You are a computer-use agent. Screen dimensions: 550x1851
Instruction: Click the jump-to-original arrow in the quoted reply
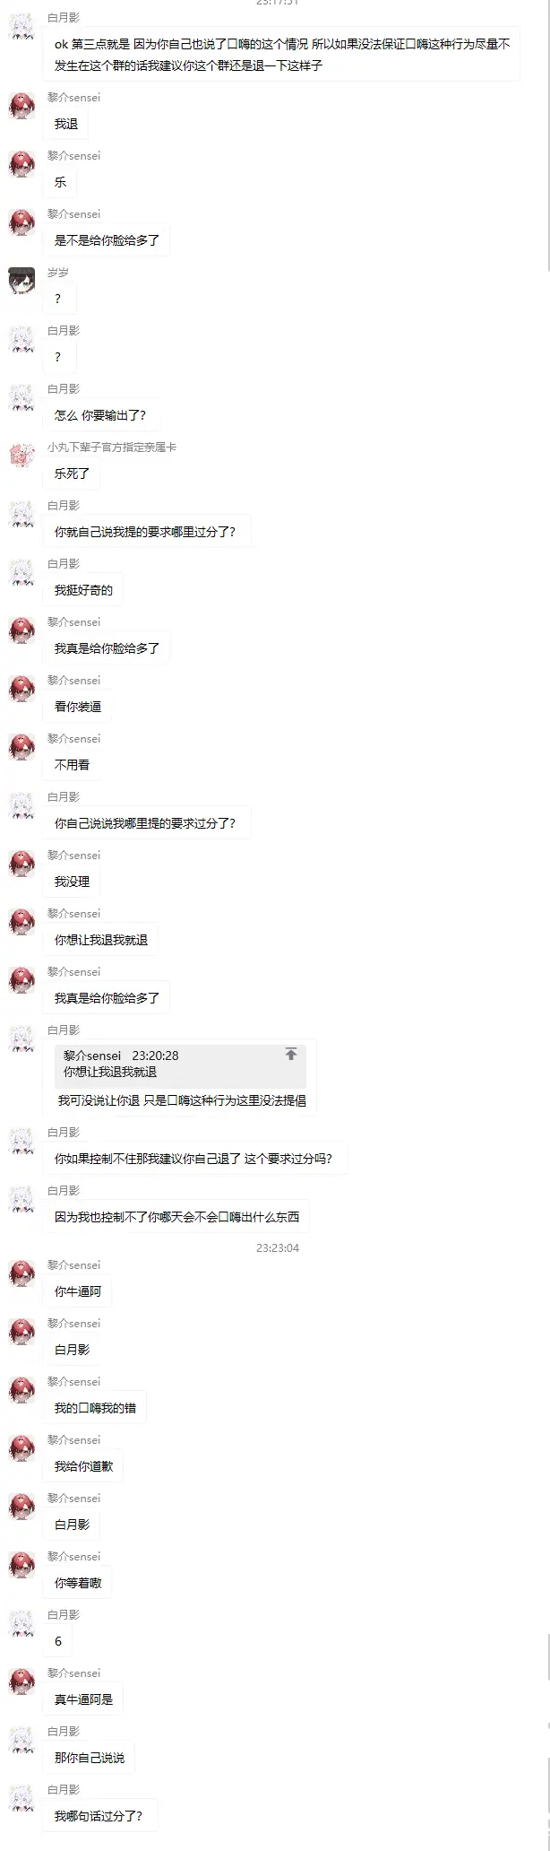click(291, 1054)
